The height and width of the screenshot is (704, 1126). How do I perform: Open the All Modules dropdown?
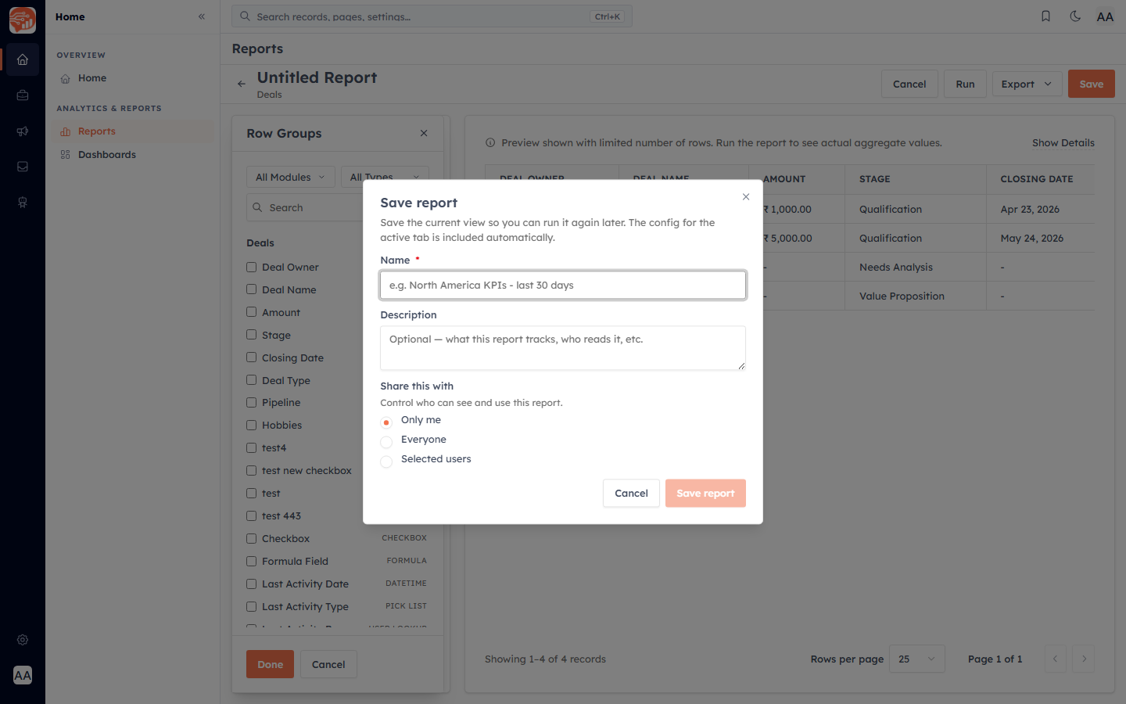291,177
